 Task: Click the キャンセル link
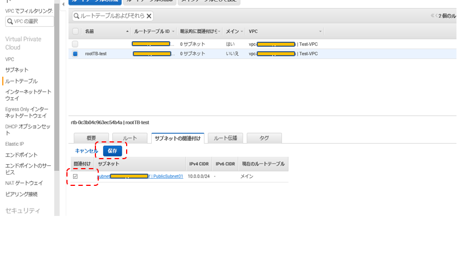pos(86,151)
